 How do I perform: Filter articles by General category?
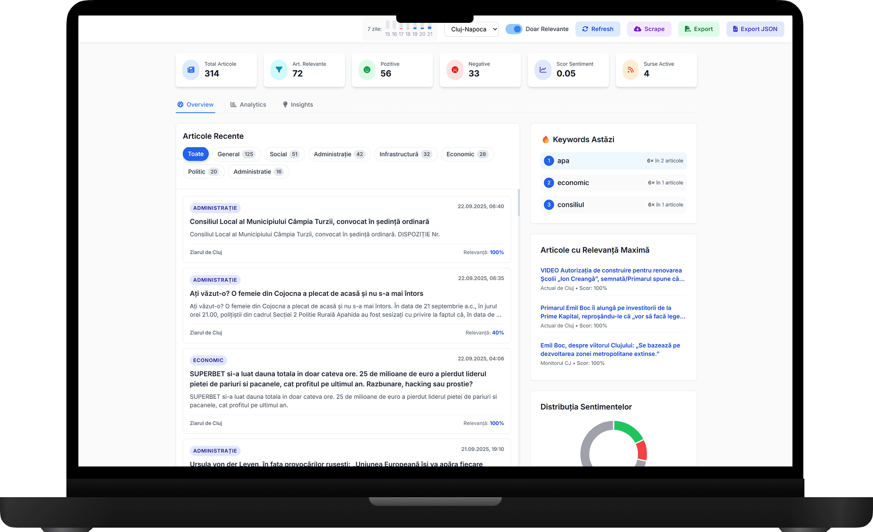coord(236,154)
